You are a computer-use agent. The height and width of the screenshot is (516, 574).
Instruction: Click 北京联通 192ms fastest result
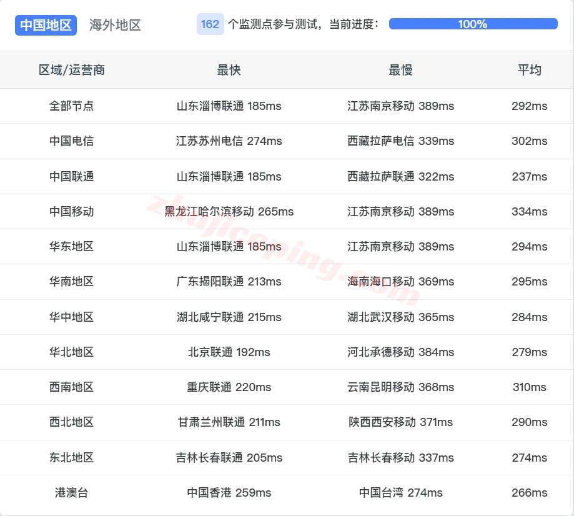point(229,352)
